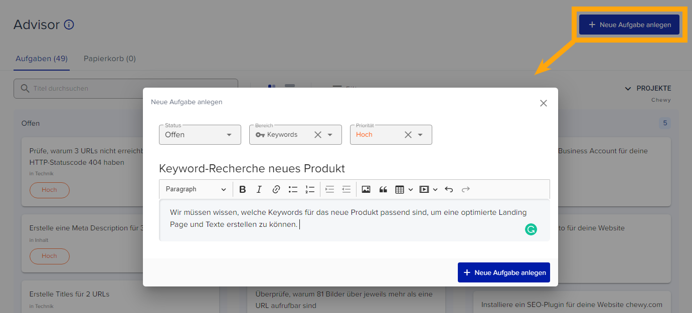Viewport: 692px width, 313px height.
Task: Insert a block quote
Action: 383,189
